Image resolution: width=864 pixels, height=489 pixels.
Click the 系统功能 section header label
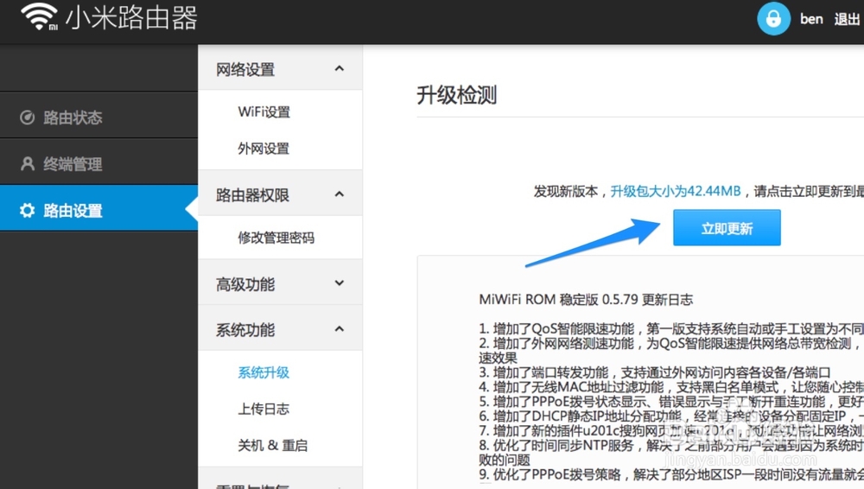coord(245,330)
